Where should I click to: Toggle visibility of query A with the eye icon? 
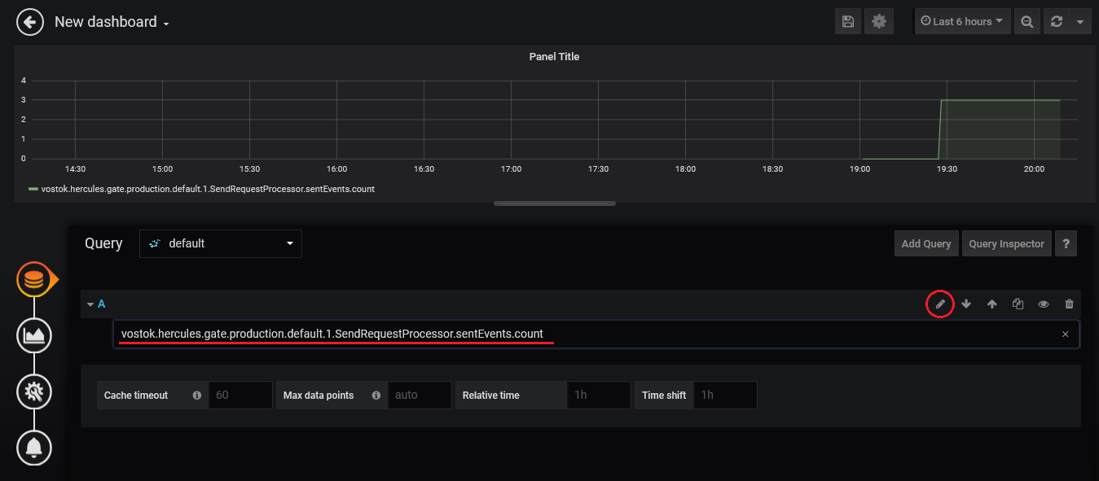(1044, 304)
